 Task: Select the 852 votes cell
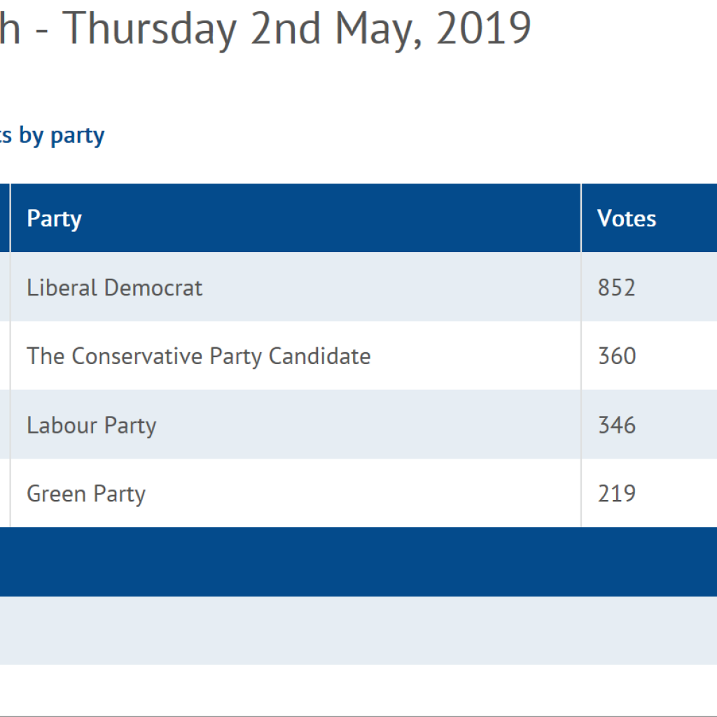click(649, 287)
